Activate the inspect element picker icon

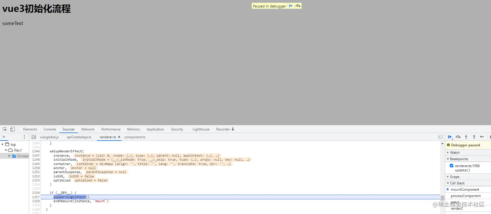click(x=5, y=129)
